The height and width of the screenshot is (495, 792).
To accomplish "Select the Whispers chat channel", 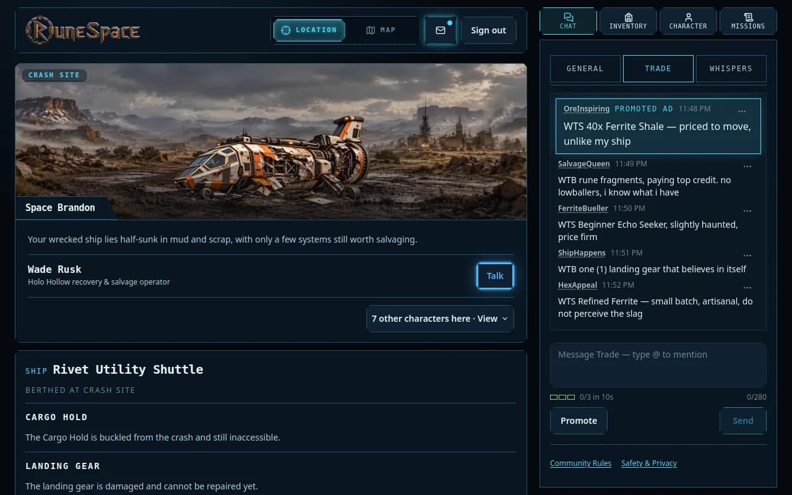I will coord(731,69).
